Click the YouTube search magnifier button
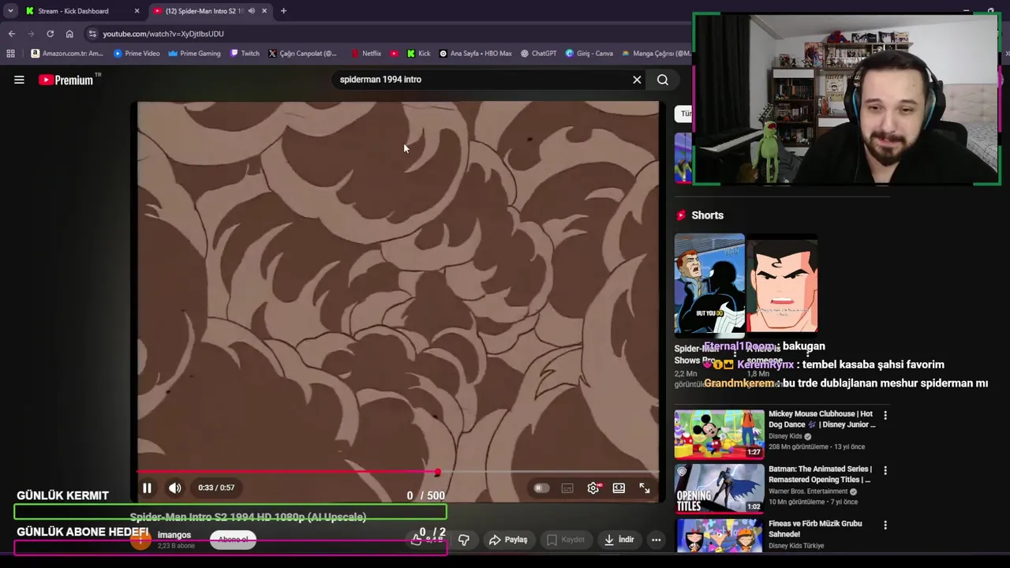Viewport: 1010px width, 568px height. coord(663,80)
